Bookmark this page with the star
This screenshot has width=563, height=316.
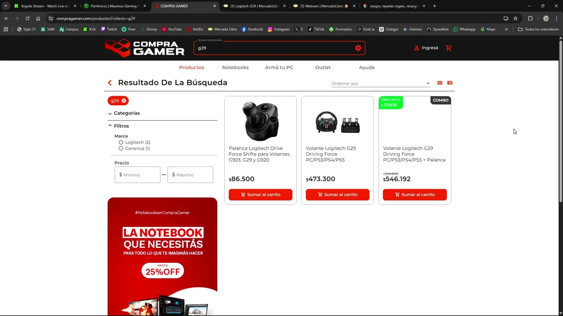click(515, 18)
